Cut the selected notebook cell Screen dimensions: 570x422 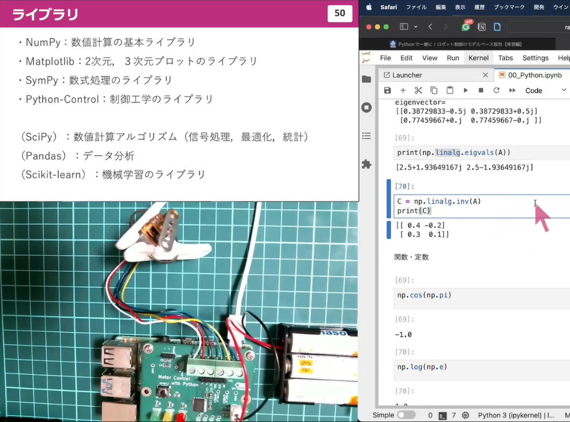point(418,90)
